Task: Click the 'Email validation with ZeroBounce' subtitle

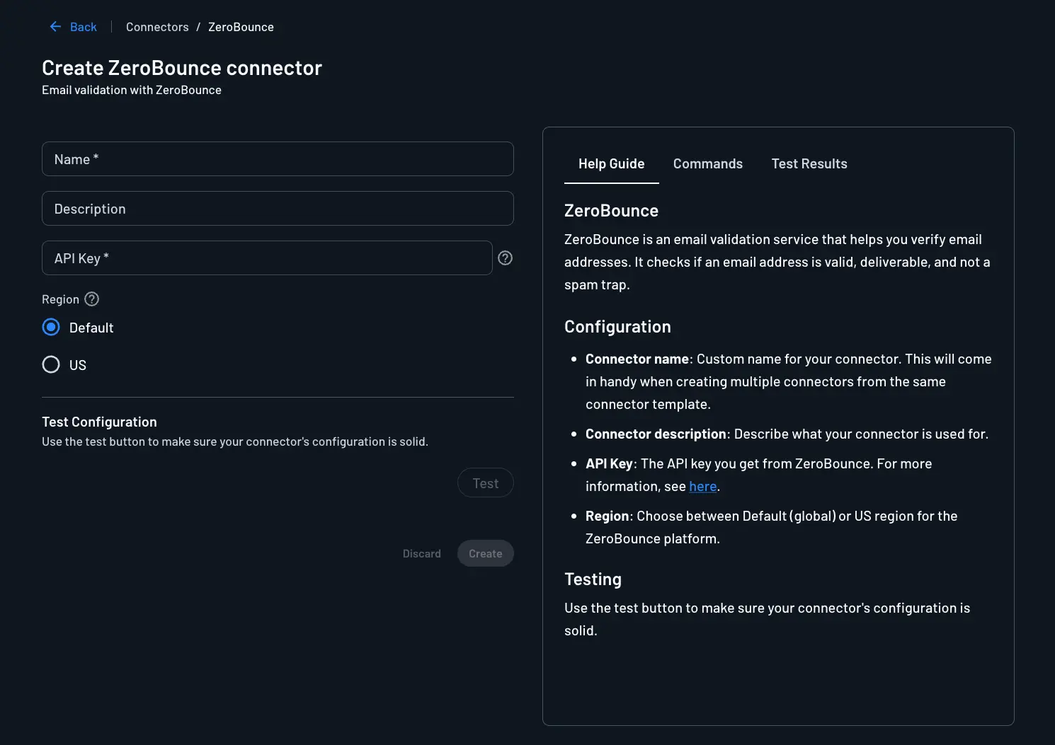Action: tap(132, 90)
